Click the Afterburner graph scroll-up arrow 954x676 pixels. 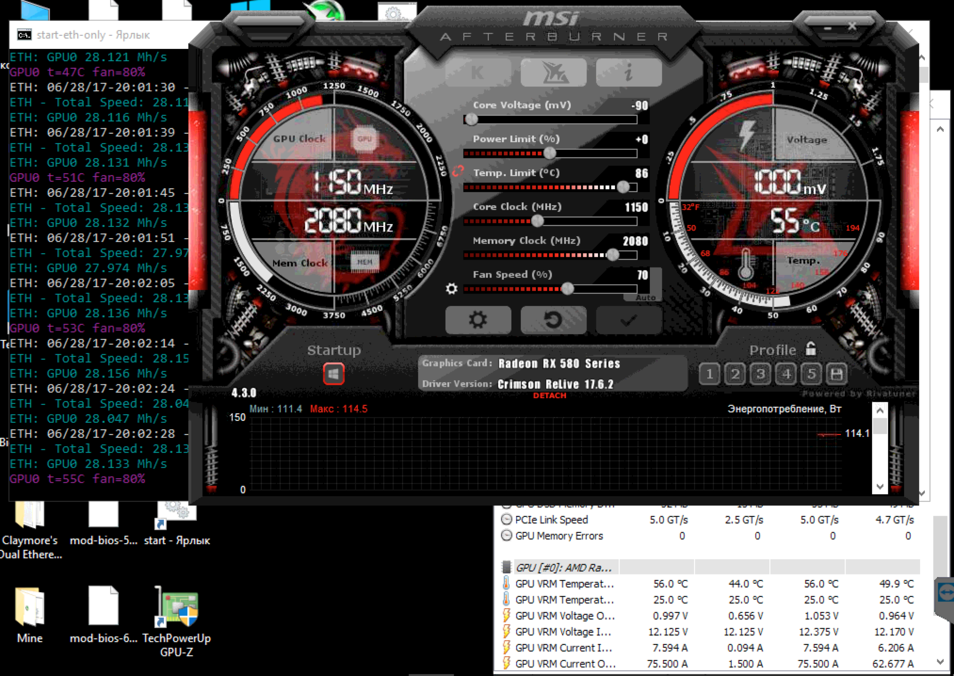click(x=880, y=410)
